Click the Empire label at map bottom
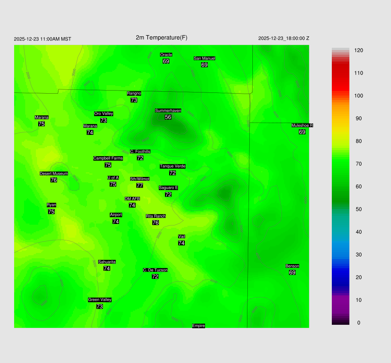The height and width of the screenshot is (363, 391). click(199, 326)
